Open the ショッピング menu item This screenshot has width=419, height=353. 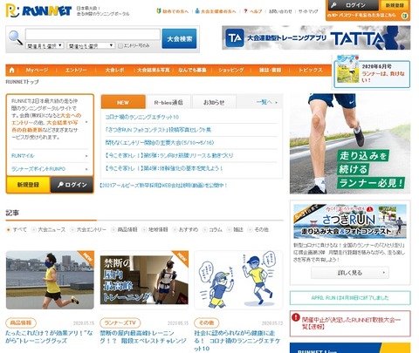(231, 70)
